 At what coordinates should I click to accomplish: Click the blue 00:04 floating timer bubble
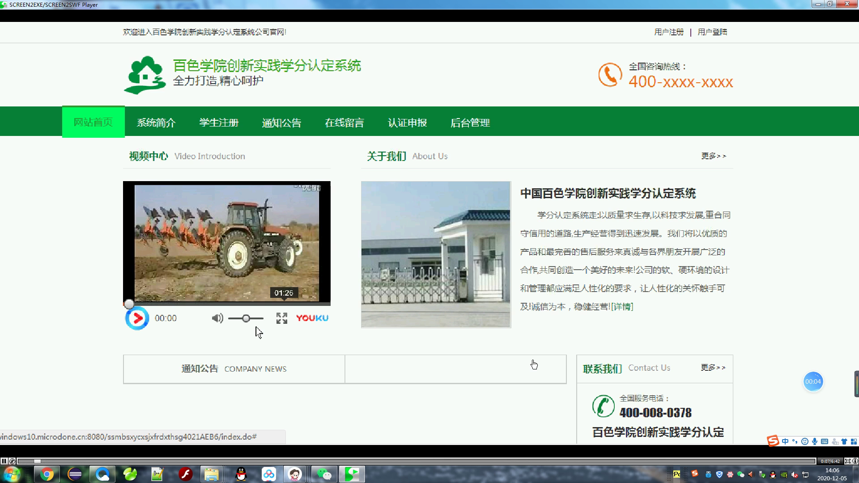tap(813, 381)
